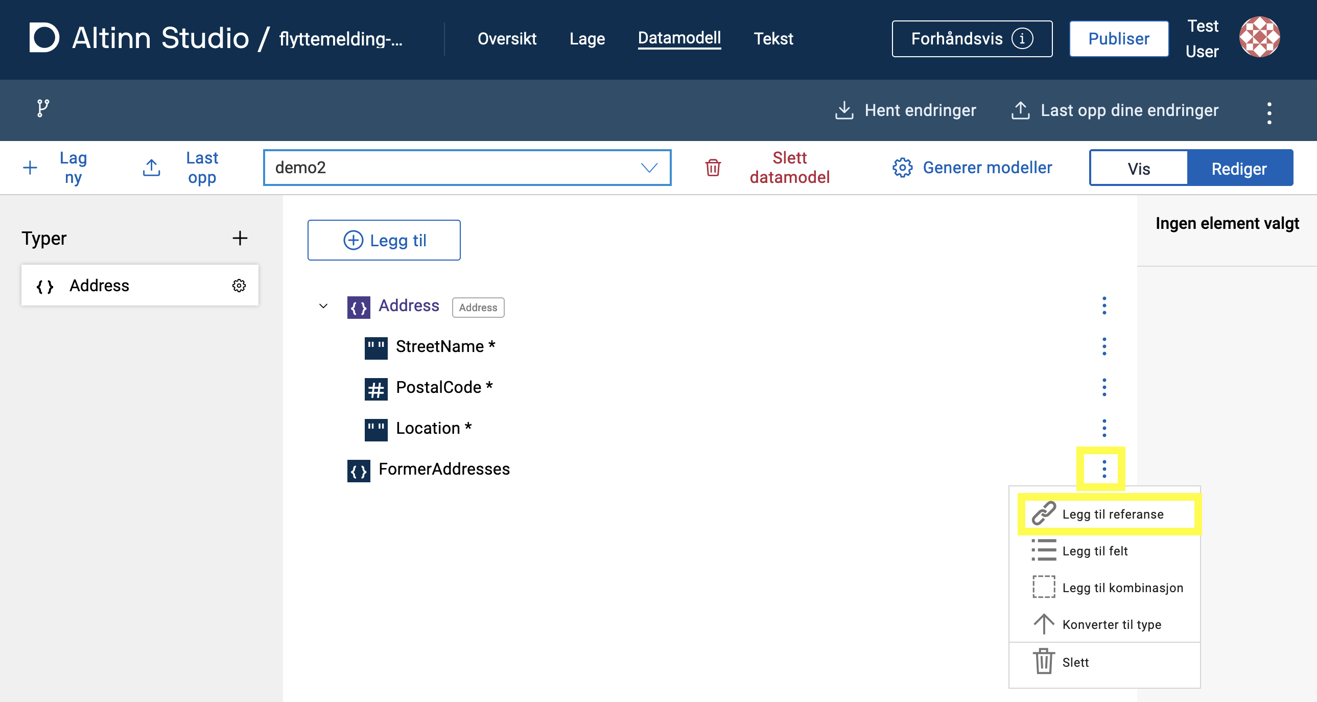Select FormerAddresses tree item

tap(443, 470)
